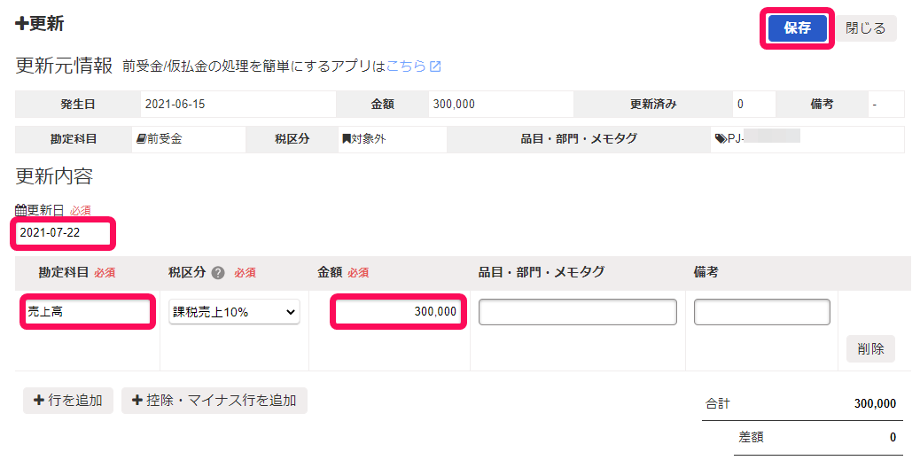Click the 金額 value 300,000 in 更新元情報
Image resolution: width=920 pixels, height=468 pixels.
pyautogui.click(x=454, y=105)
